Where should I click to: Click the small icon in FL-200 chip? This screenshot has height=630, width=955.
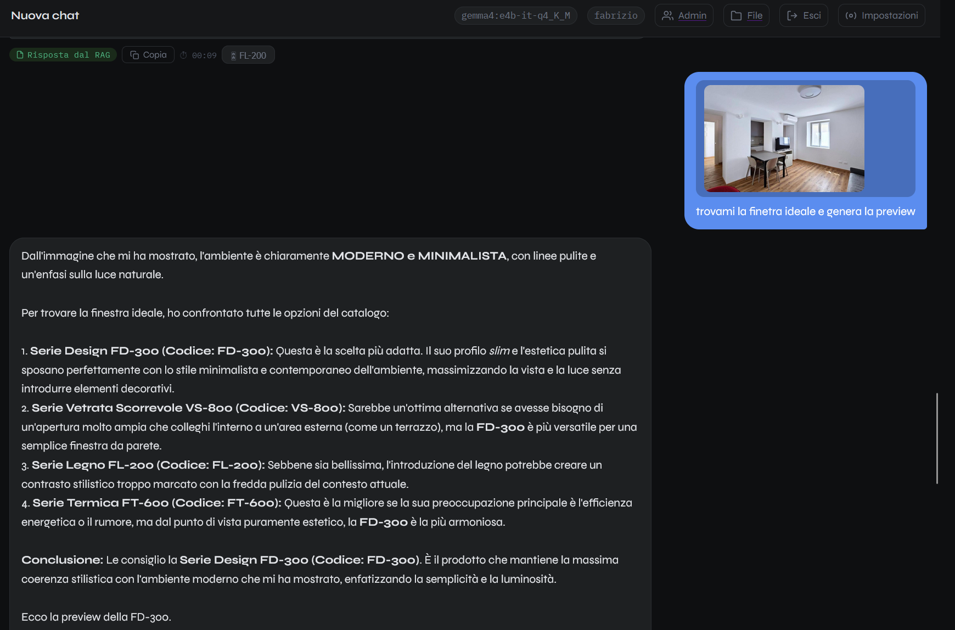pyautogui.click(x=233, y=55)
